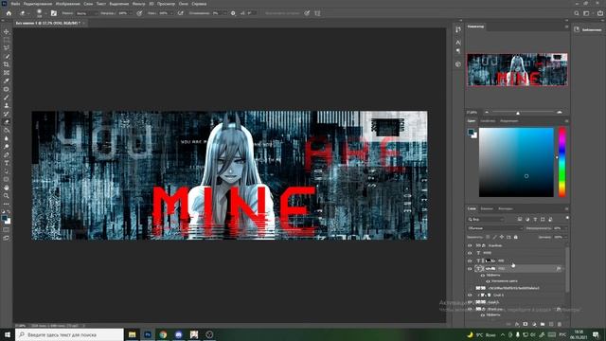Screen dimensions: 606x341
Task: Open the smoothing options gear icon
Action: click(233, 13)
